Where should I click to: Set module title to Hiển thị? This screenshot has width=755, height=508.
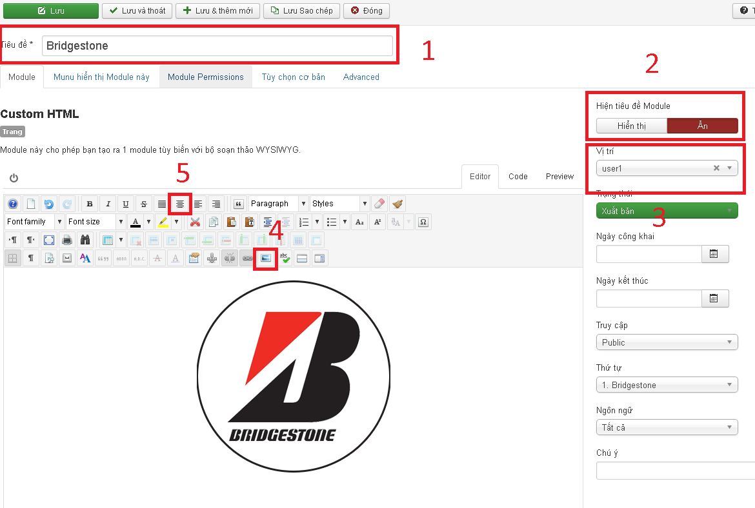(632, 126)
